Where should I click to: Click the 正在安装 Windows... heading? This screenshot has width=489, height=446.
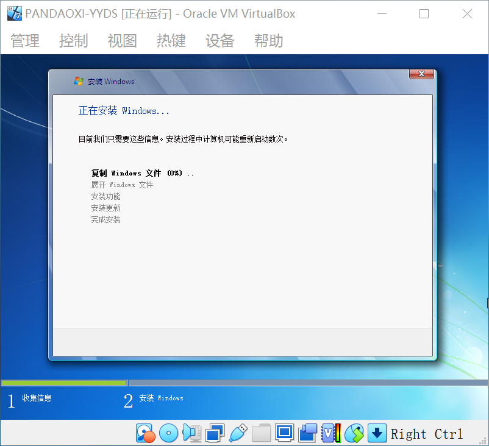(124, 111)
